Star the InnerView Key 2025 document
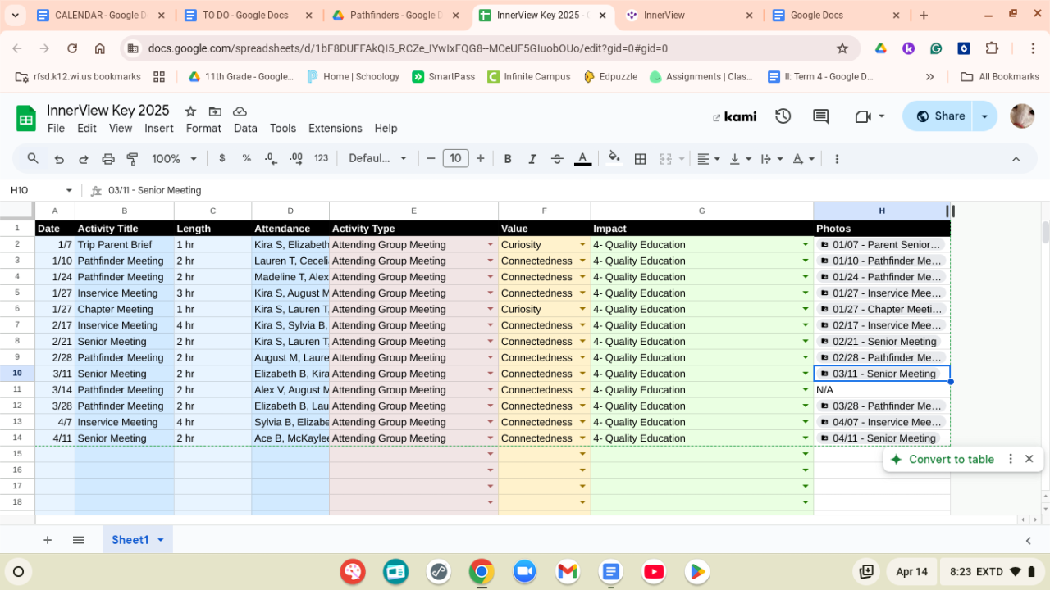Screen dimensions: 1050x590 pyautogui.click(x=190, y=111)
